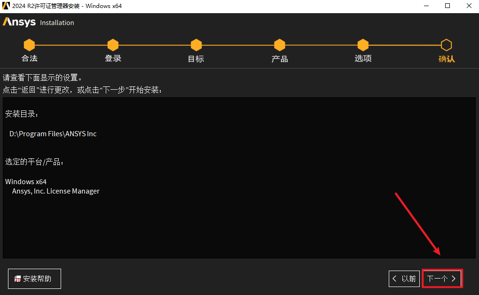The width and height of the screenshot is (479, 295).
Task: Select the 产品 step hexagon icon
Action: click(x=280, y=45)
